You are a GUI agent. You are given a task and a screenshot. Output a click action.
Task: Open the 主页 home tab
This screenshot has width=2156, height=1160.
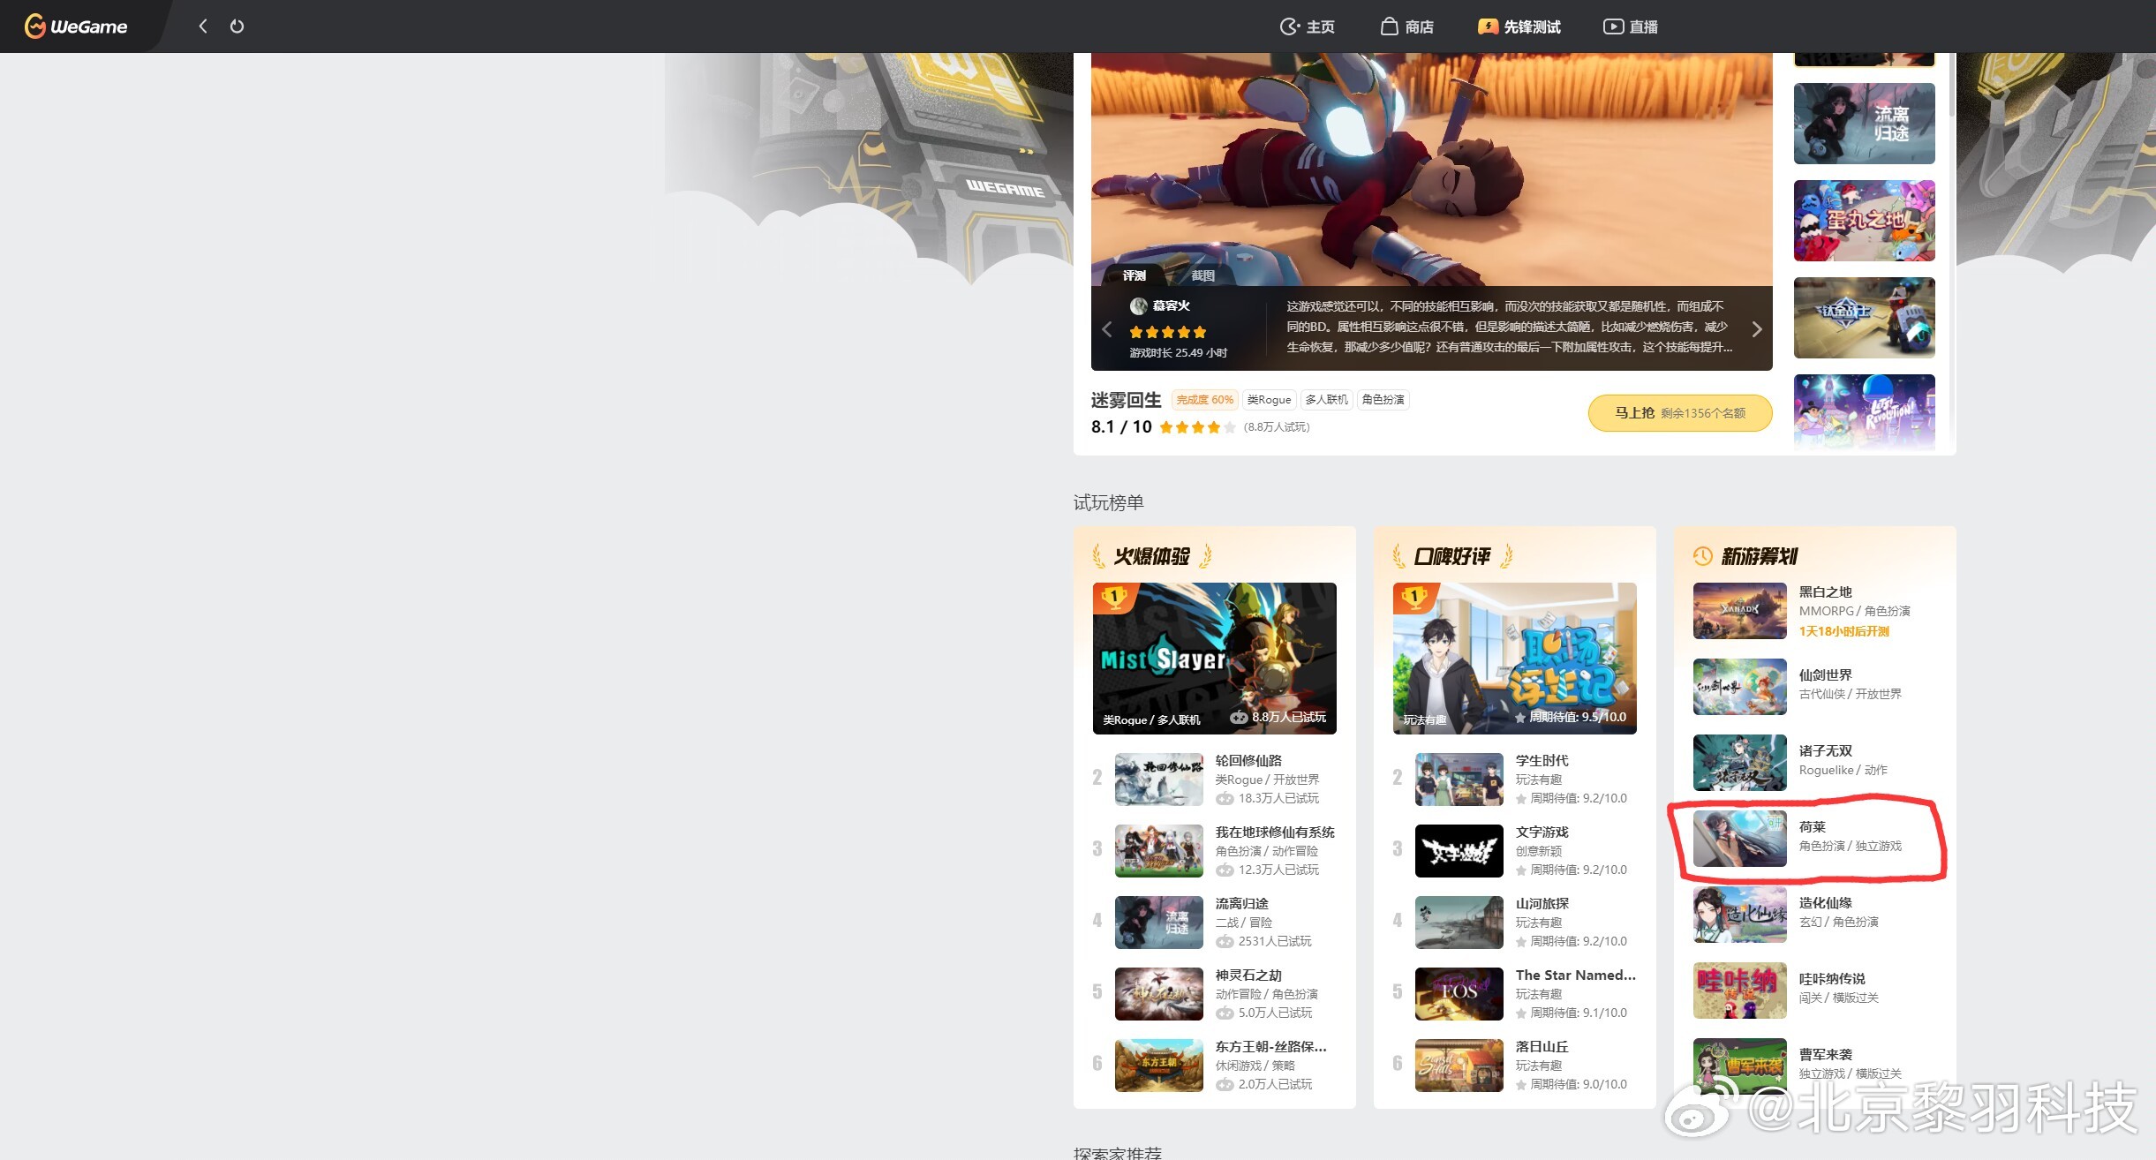pyautogui.click(x=1307, y=26)
